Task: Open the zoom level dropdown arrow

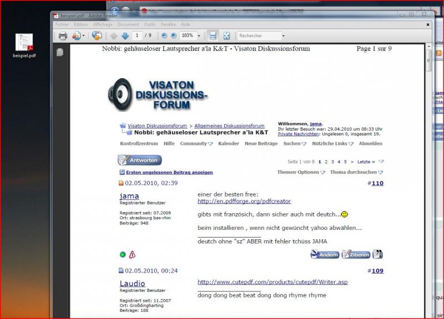Action: [199, 36]
